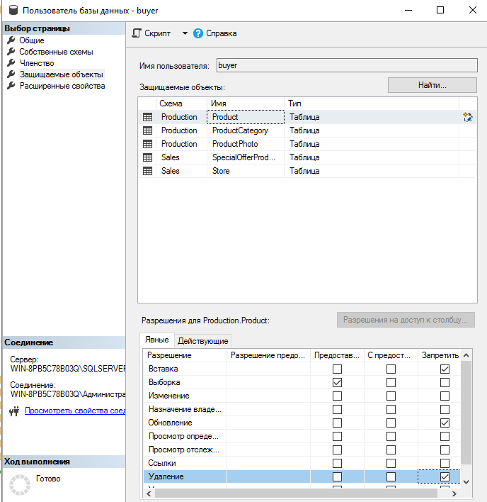This screenshot has width=487, height=502.
Task: Click the edit icon at the end of the Product row
Action: [468, 117]
